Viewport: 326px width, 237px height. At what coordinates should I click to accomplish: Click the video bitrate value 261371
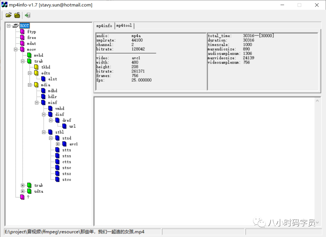tap(138, 71)
